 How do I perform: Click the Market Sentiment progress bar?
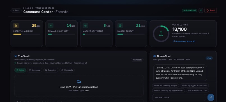click(x=96, y=34)
